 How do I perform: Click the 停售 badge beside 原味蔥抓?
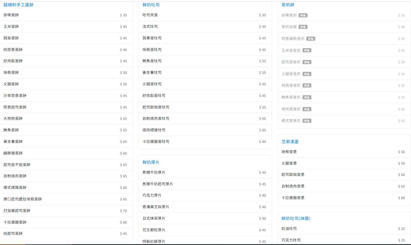303,15
